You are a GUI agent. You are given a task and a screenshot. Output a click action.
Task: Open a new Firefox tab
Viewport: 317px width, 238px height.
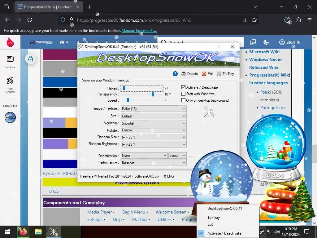(89, 7)
